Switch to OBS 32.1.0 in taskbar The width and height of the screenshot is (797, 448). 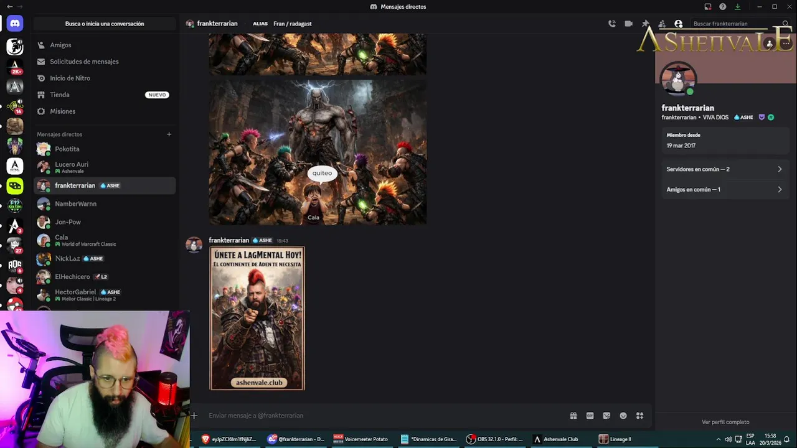click(495, 439)
